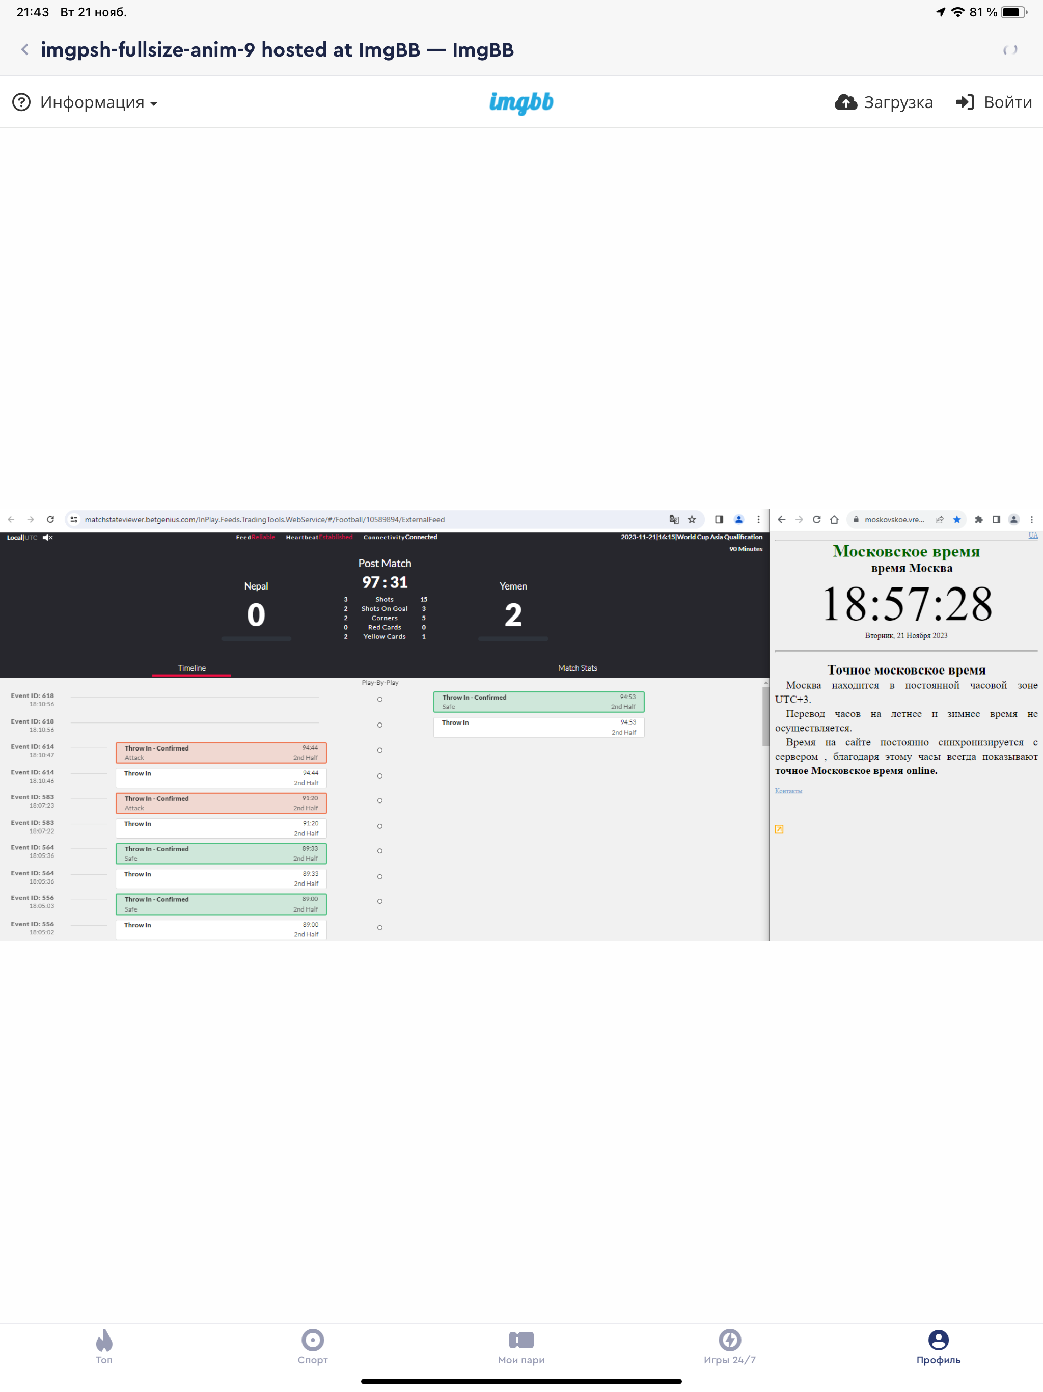Screen dimensions: 1043x1392
Task: Select the Профиль tab
Action: (938, 1347)
